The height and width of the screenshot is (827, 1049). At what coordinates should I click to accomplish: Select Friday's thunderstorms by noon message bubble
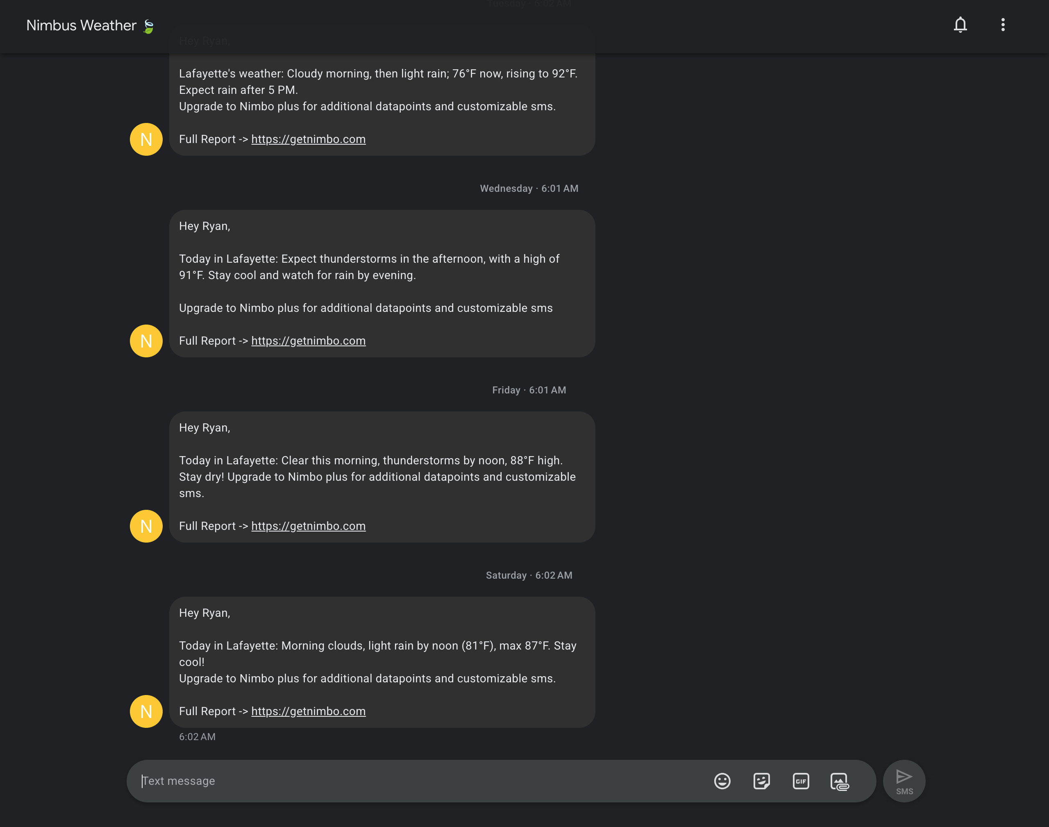[x=382, y=477]
